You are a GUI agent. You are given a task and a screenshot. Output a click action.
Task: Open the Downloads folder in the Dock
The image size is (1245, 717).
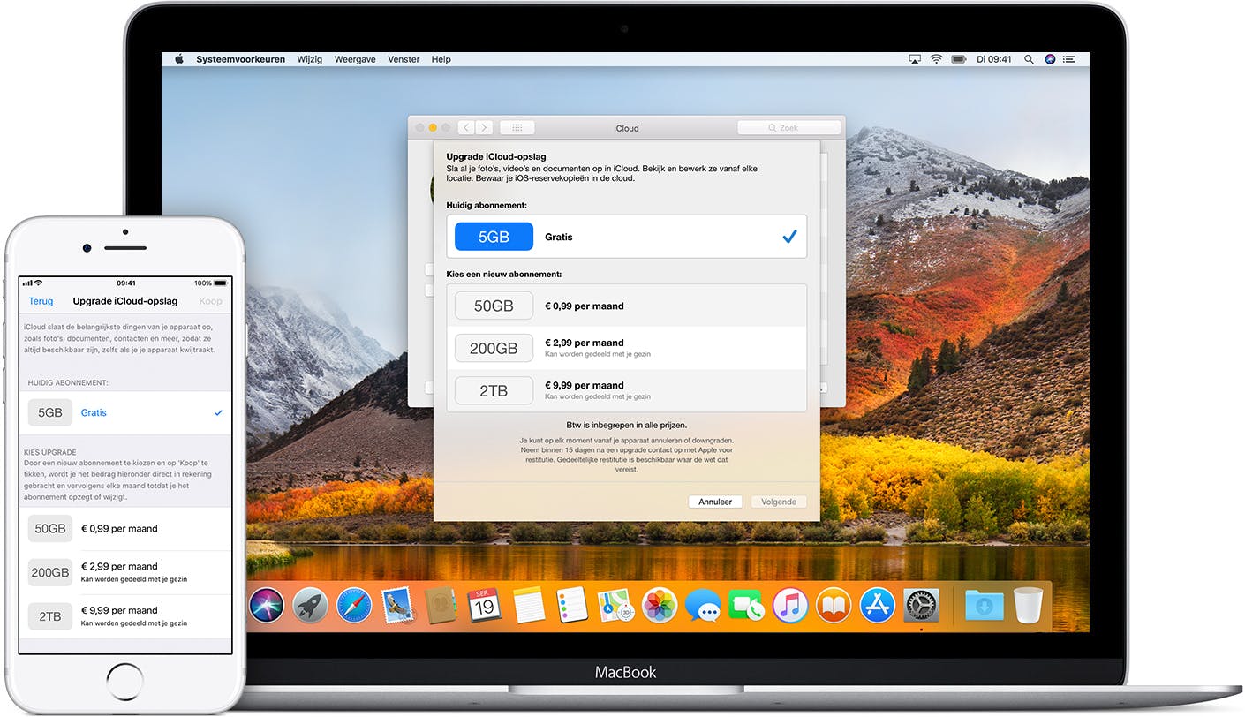(984, 606)
